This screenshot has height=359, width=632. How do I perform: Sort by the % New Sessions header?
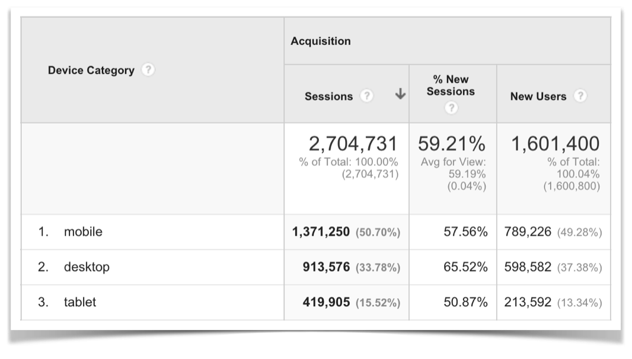click(x=451, y=85)
